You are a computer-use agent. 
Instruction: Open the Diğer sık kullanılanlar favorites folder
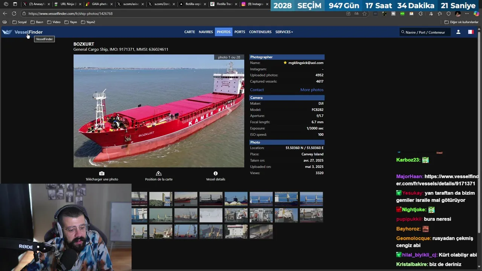[x=461, y=22]
